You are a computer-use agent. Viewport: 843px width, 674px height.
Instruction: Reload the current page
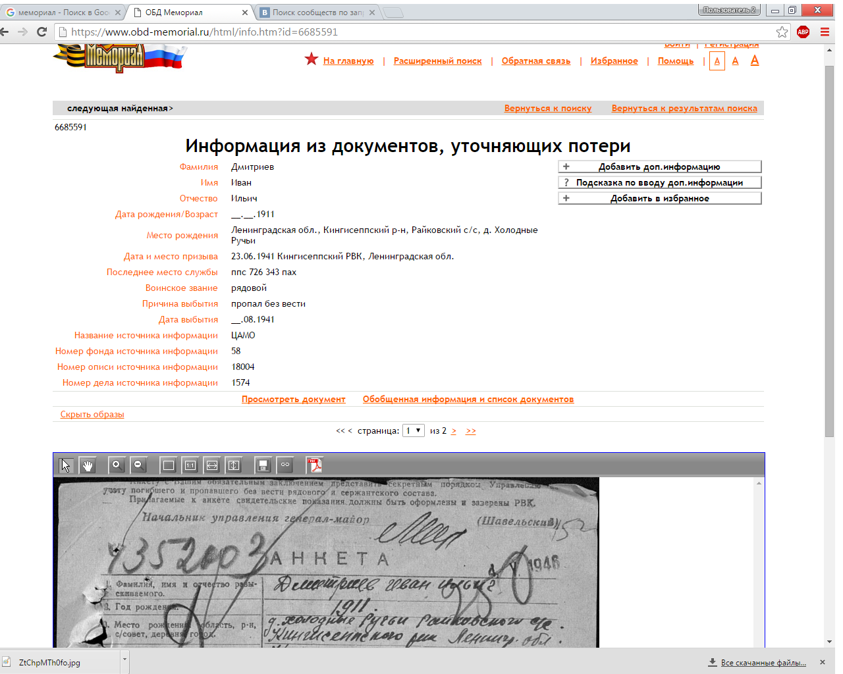pyautogui.click(x=42, y=32)
